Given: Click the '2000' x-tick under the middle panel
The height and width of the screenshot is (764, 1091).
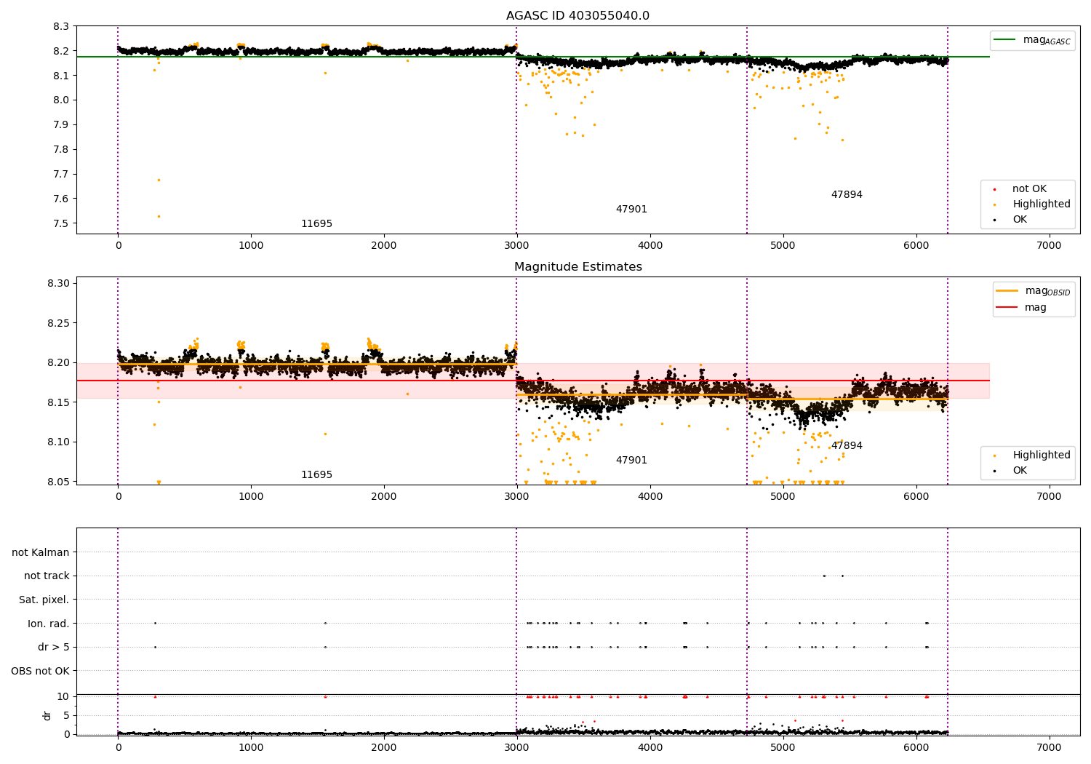Looking at the screenshot, I should (384, 497).
